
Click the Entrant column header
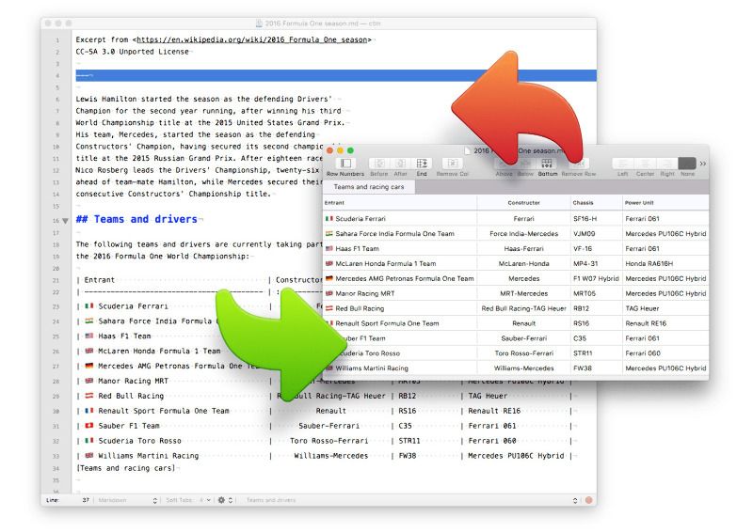pyautogui.click(x=400, y=203)
